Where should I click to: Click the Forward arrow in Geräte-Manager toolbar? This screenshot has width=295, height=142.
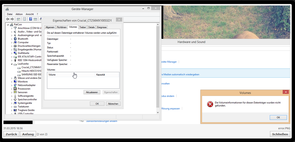coord(12,19)
